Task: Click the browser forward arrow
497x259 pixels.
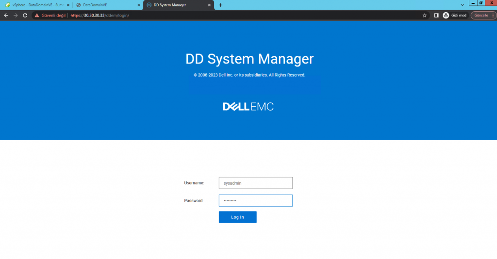Action: [15, 16]
